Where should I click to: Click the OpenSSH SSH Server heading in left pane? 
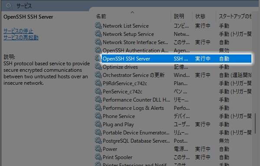28,17
